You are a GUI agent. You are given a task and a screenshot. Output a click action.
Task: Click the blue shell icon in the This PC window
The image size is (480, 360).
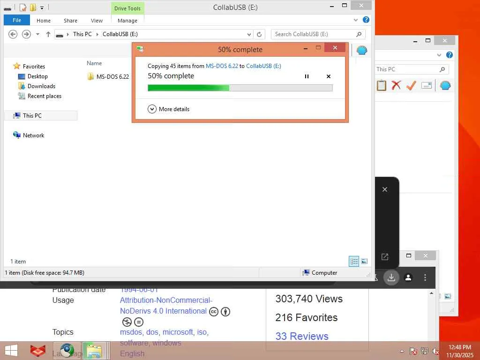pyautogui.click(x=445, y=85)
